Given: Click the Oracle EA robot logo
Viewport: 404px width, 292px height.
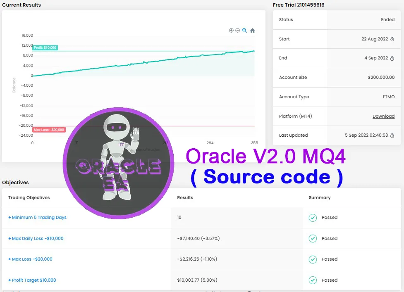Looking at the screenshot, I should (118, 162).
